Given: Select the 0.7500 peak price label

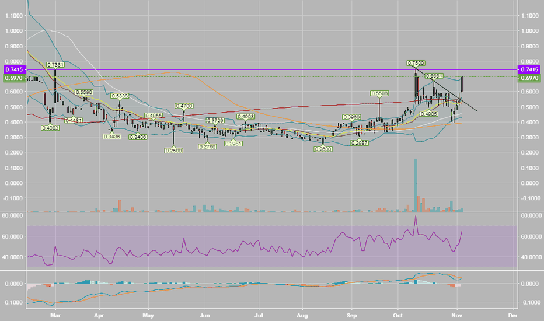Looking at the screenshot, I should 416,63.
